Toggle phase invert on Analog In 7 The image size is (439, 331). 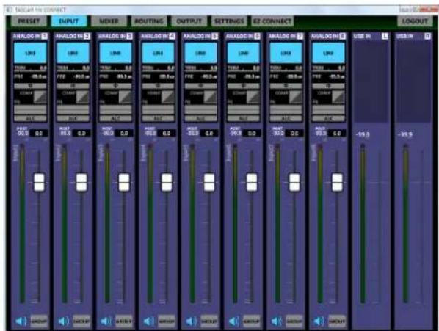pos(286,86)
